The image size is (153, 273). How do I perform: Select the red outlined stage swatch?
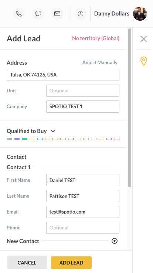pyautogui.click(x=116, y=139)
